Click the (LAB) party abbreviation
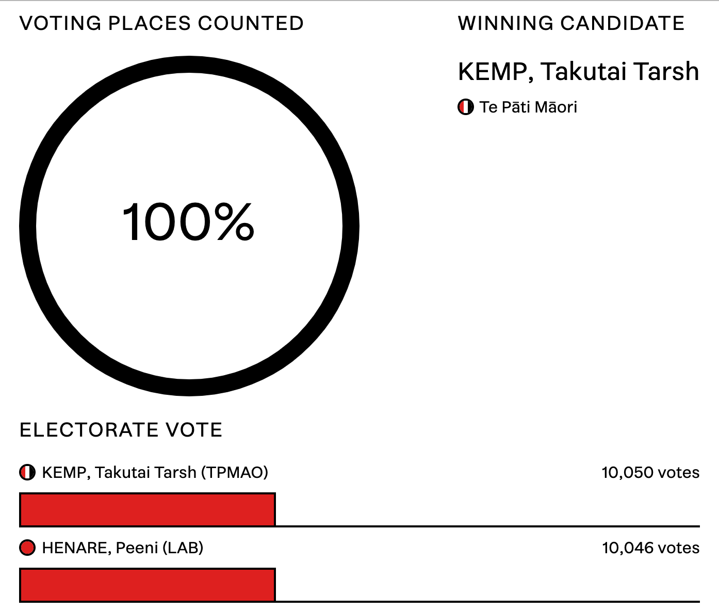Image resolution: width=719 pixels, height=610 pixels. [183, 548]
